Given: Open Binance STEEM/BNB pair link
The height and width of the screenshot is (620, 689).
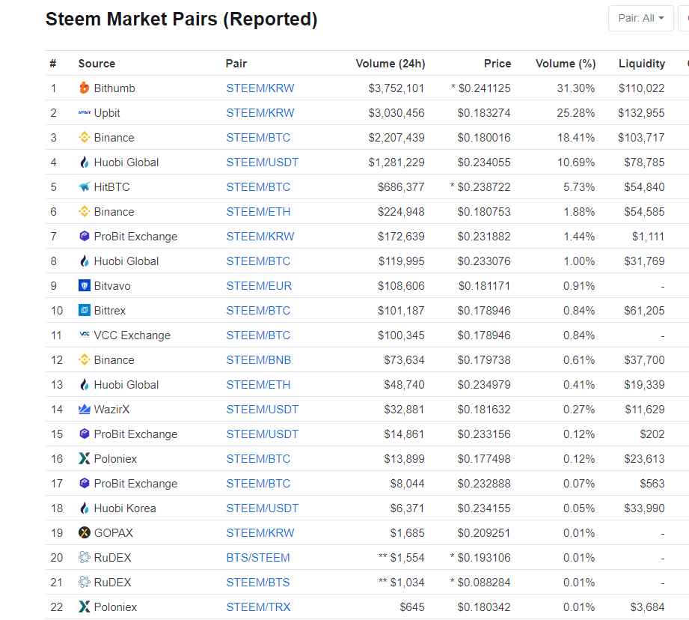Looking at the screenshot, I should point(258,359).
